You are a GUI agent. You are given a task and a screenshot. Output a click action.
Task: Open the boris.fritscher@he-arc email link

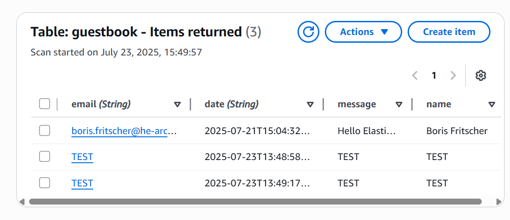coord(123,131)
